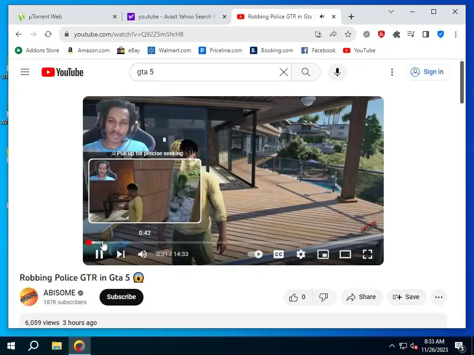Open ABISOME channel avatar
The height and width of the screenshot is (355, 474).
pyautogui.click(x=29, y=297)
